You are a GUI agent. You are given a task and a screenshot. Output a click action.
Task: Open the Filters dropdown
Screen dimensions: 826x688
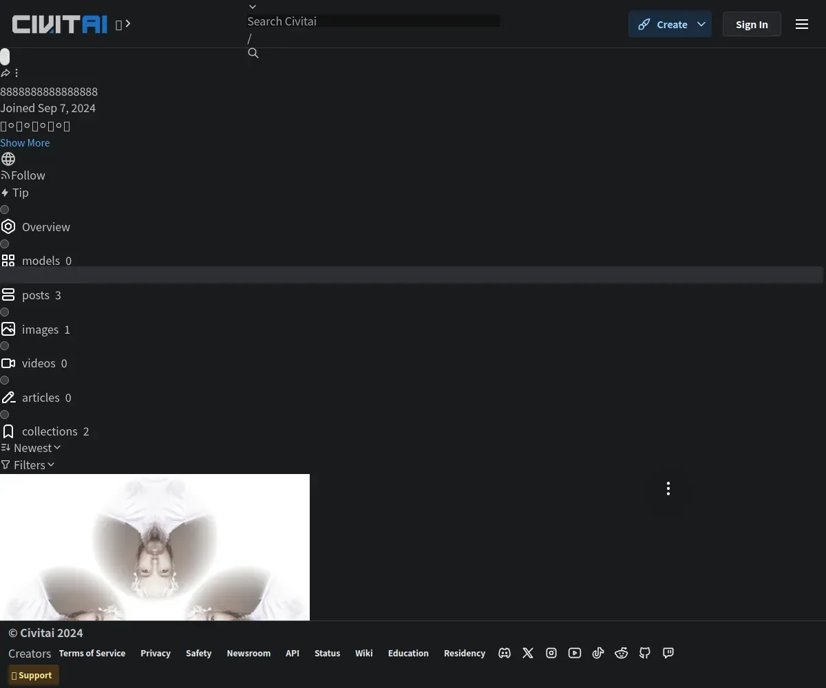tap(28, 465)
